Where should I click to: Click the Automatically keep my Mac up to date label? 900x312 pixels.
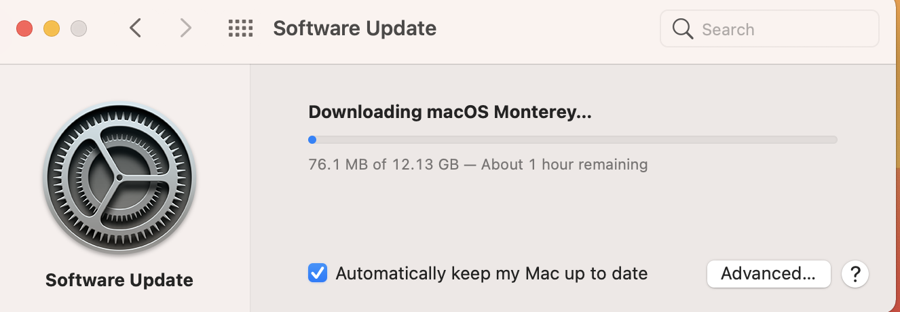click(x=491, y=273)
